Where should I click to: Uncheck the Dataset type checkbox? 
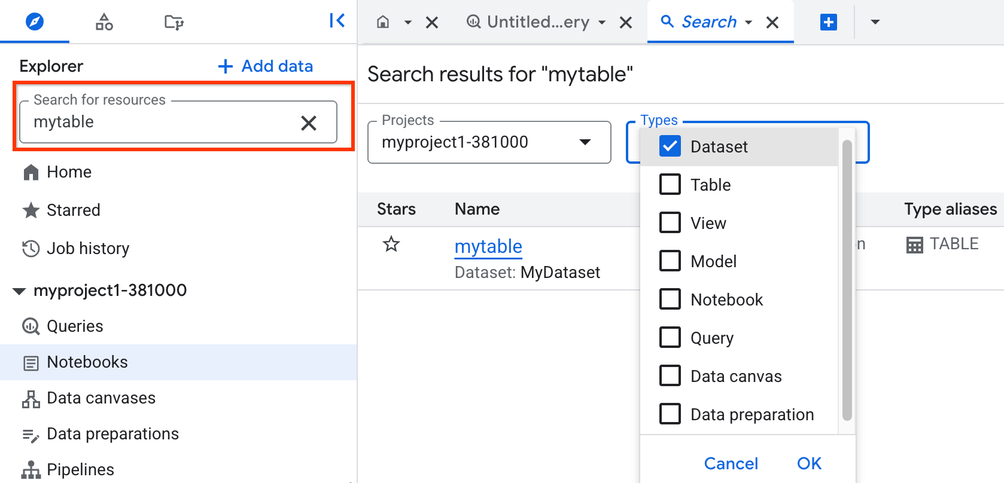tap(670, 146)
